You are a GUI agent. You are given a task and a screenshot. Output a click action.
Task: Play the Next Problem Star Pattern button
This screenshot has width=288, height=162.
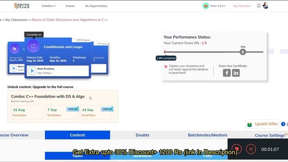[32, 71]
